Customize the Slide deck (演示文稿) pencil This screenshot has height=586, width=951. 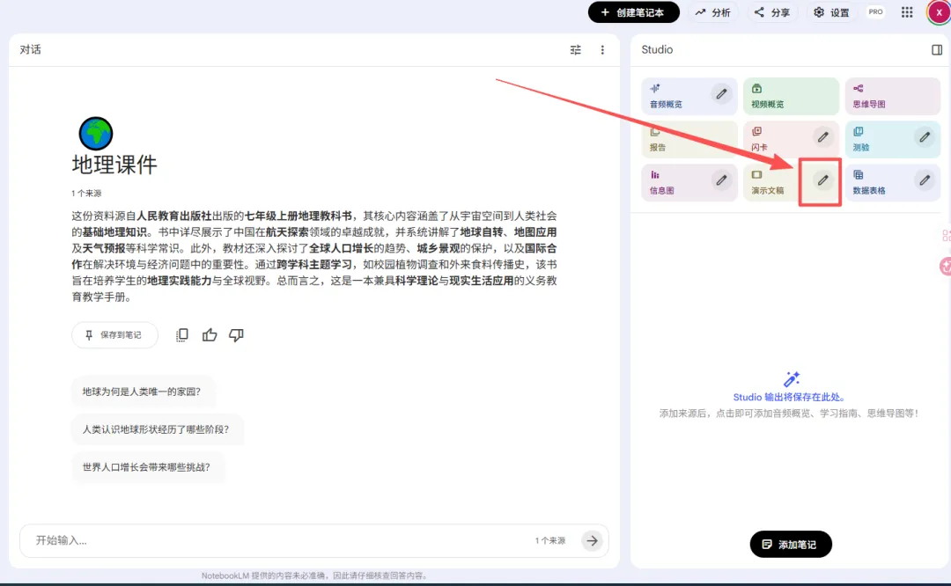pyautogui.click(x=822, y=180)
